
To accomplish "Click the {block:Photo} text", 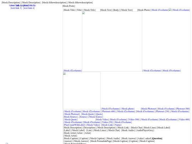I will (x=144, y=10).
